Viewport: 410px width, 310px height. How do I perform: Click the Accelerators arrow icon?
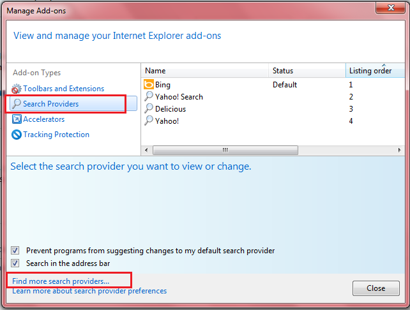17,119
